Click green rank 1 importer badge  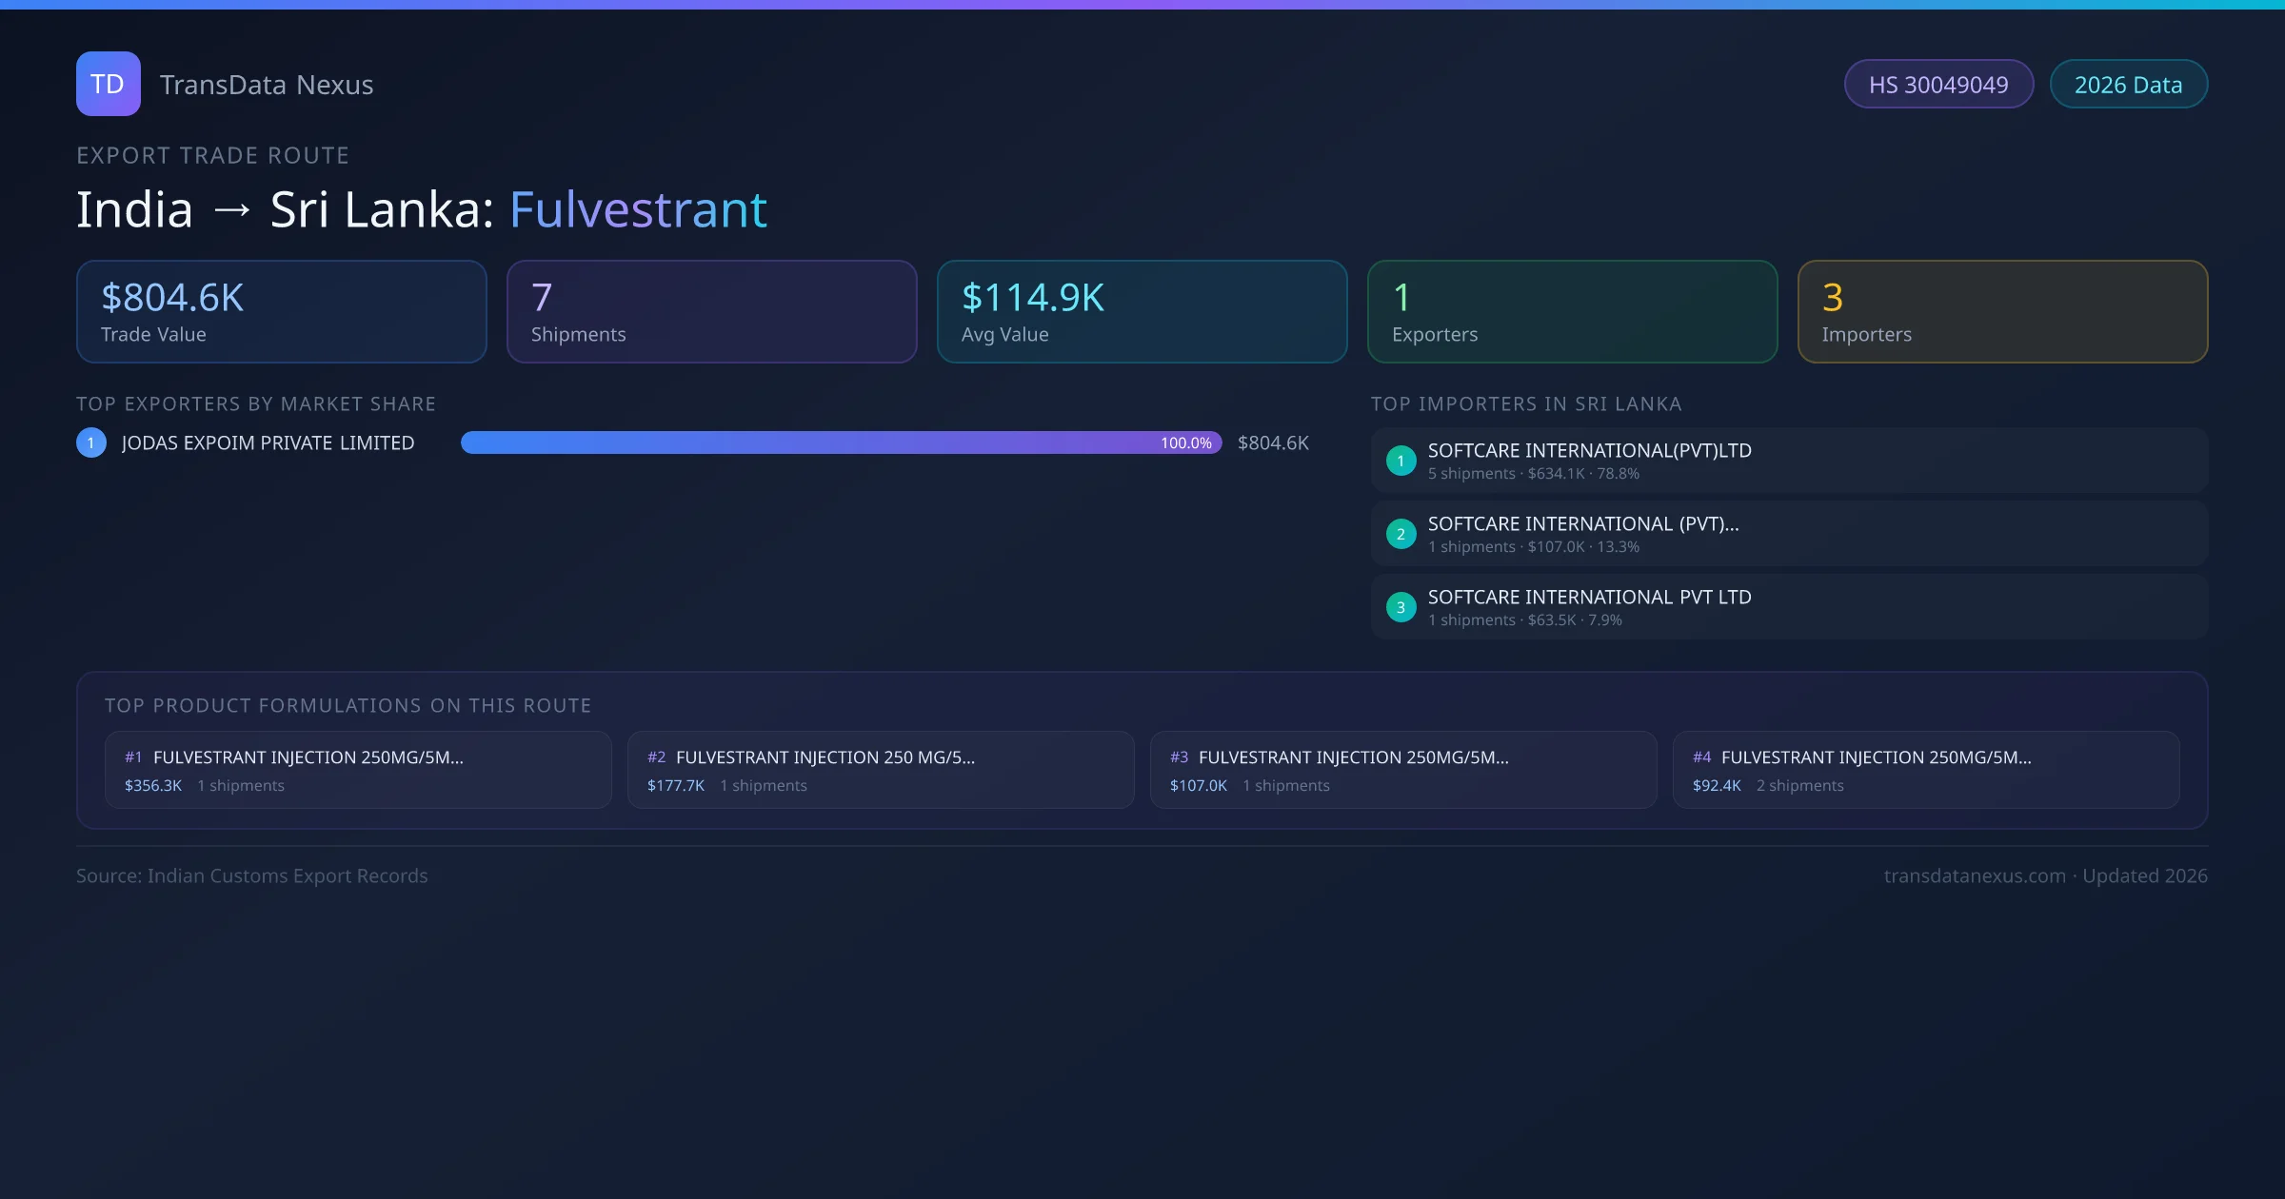(x=1401, y=461)
